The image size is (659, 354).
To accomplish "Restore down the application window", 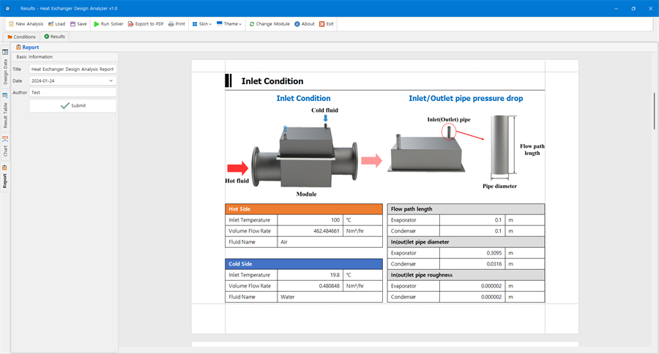I will click(x=633, y=8).
